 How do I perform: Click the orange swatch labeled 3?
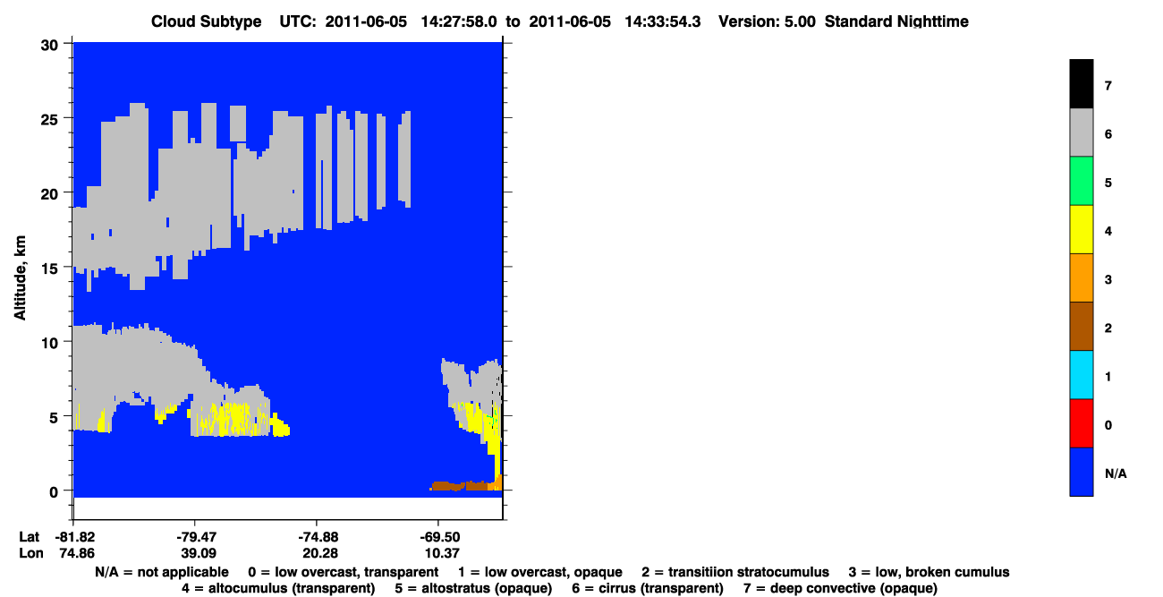(1081, 277)
